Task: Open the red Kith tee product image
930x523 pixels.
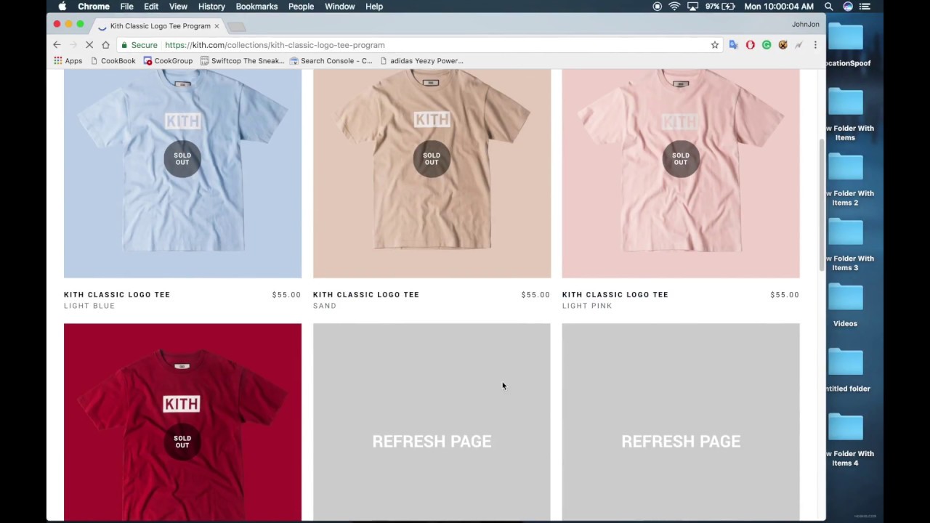Action: [182, 422]
